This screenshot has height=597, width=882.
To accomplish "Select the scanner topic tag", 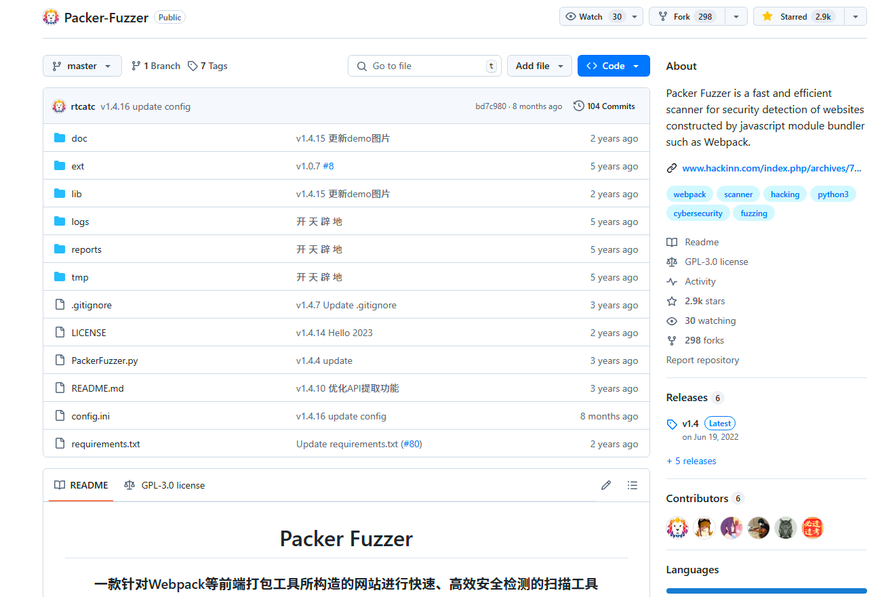I will tap(738, 194).
